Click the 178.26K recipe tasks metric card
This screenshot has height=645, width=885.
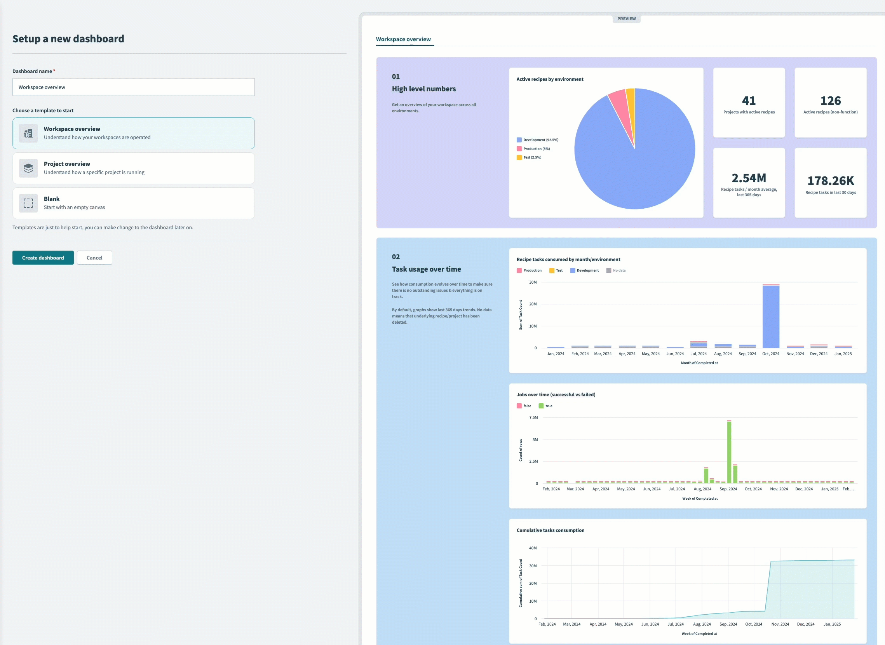(830, 183)
